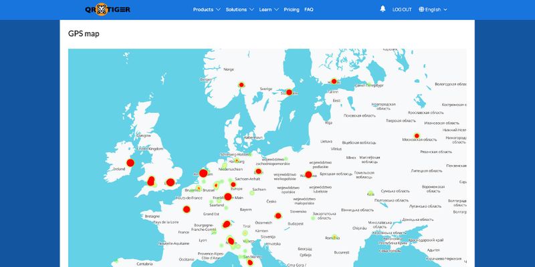
Task: Click the red hotspot near Amsterdam
Action: pyautogui.click(x=203, y=174)
